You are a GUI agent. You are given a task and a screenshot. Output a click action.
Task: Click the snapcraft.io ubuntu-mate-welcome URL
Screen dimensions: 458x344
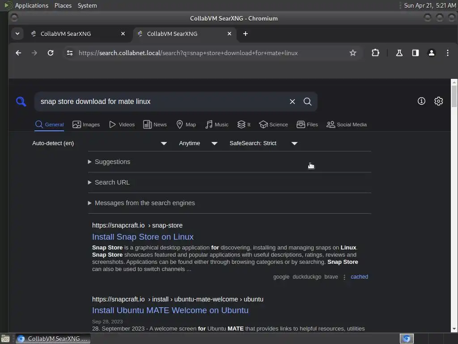point(178,299)
